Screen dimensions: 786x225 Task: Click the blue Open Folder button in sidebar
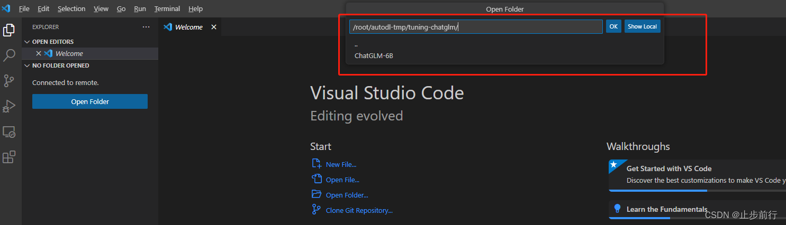coord(90,101)
